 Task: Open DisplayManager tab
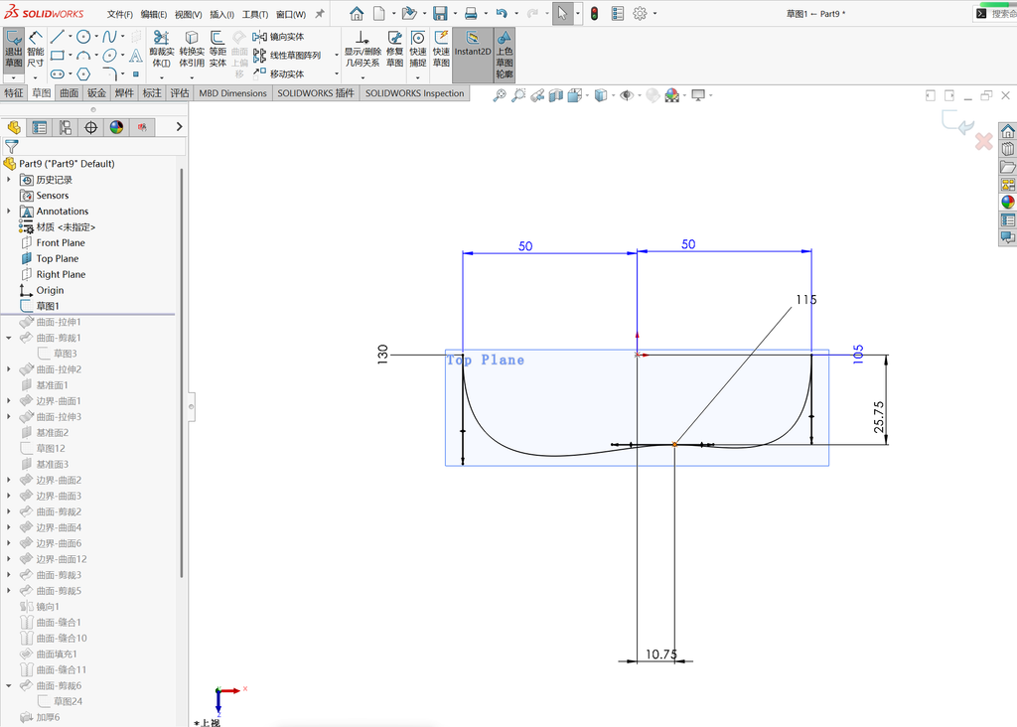[116, 127]
